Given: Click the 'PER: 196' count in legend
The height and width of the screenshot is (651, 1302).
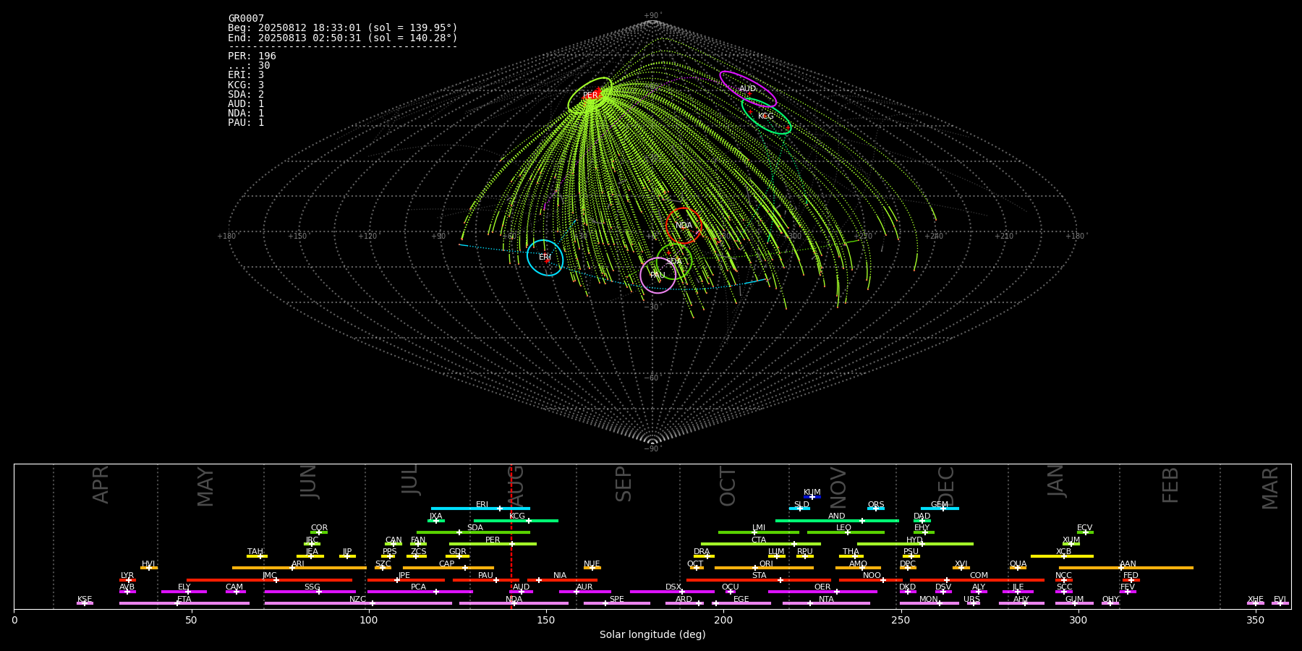Looking at the screenshot, I should pos(252,56).
